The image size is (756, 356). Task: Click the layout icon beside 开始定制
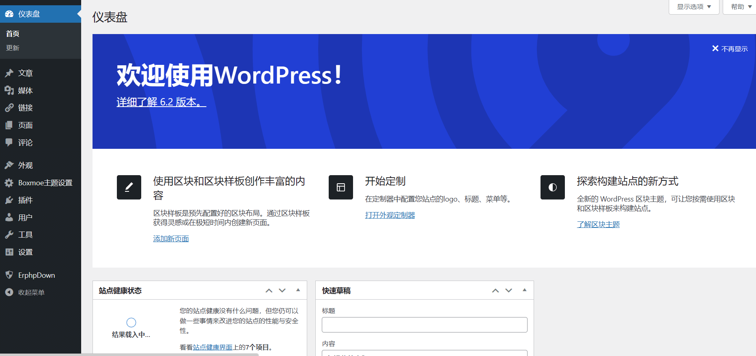pyautogui.click(x=341, y=187)
